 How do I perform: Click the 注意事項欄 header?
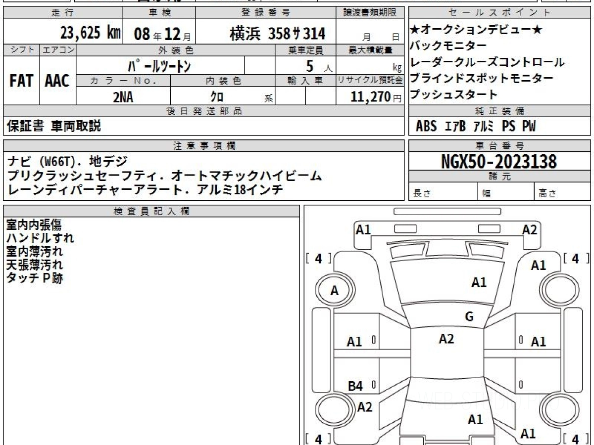point(204,146)
